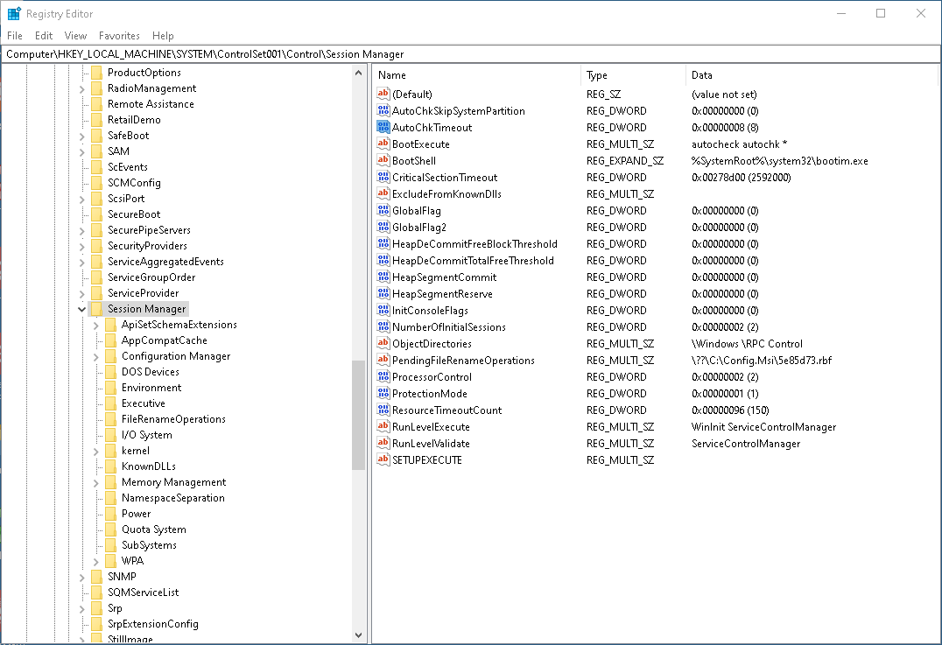Click the registry path address bar

click(471, 54)
